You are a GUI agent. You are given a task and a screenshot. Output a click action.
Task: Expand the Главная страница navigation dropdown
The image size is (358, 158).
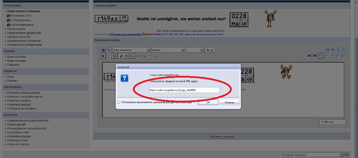pyautogui.click(x=313, y=154)
